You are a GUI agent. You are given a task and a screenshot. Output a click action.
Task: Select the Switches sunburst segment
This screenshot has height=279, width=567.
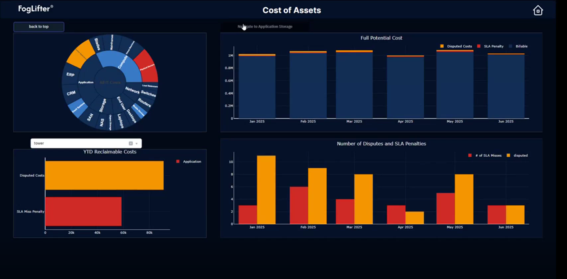coord(148,94)
